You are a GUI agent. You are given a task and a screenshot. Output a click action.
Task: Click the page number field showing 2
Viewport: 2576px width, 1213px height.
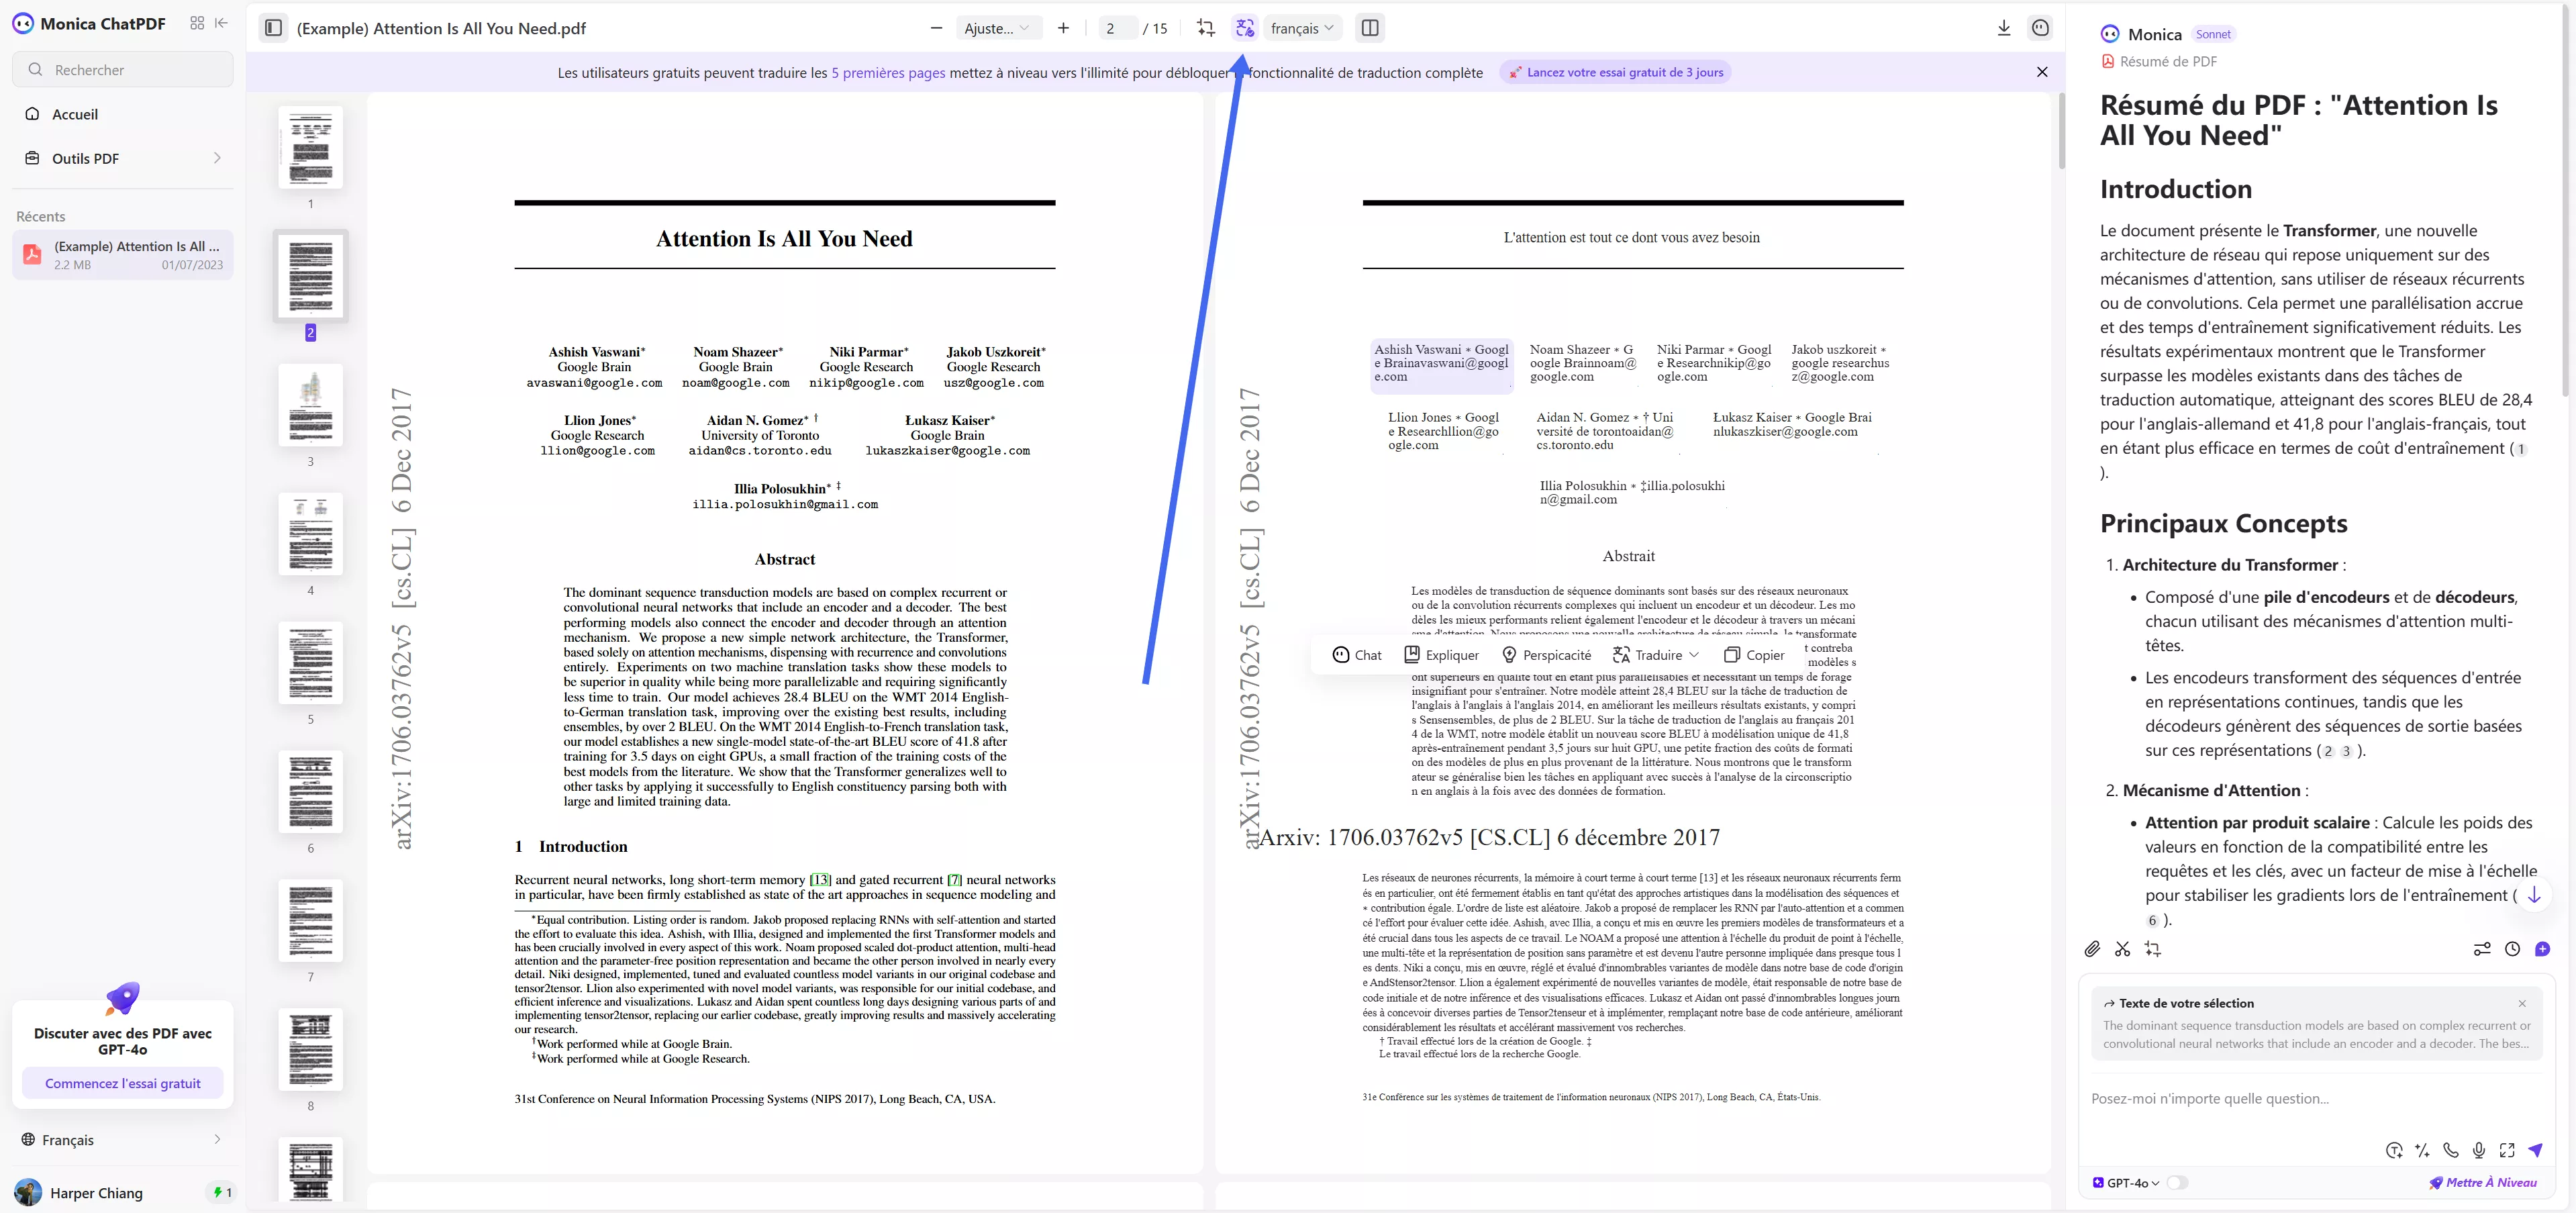[x=1115, y=28]
